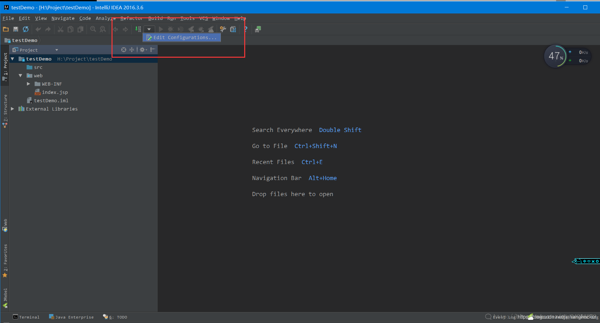This screenshot has height=323, width=600.
Task: Open the 6: TODO tool window
Action: [115, 317]
